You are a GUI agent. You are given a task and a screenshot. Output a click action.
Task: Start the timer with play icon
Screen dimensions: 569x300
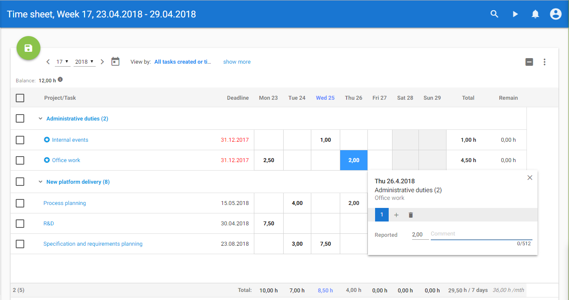point(515,14)
